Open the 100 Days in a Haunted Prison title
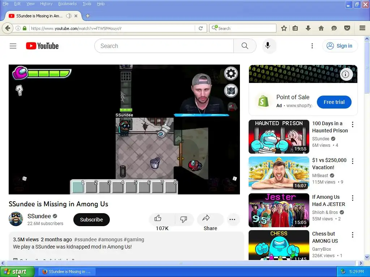Screen dimensions: 370x277 330,127
